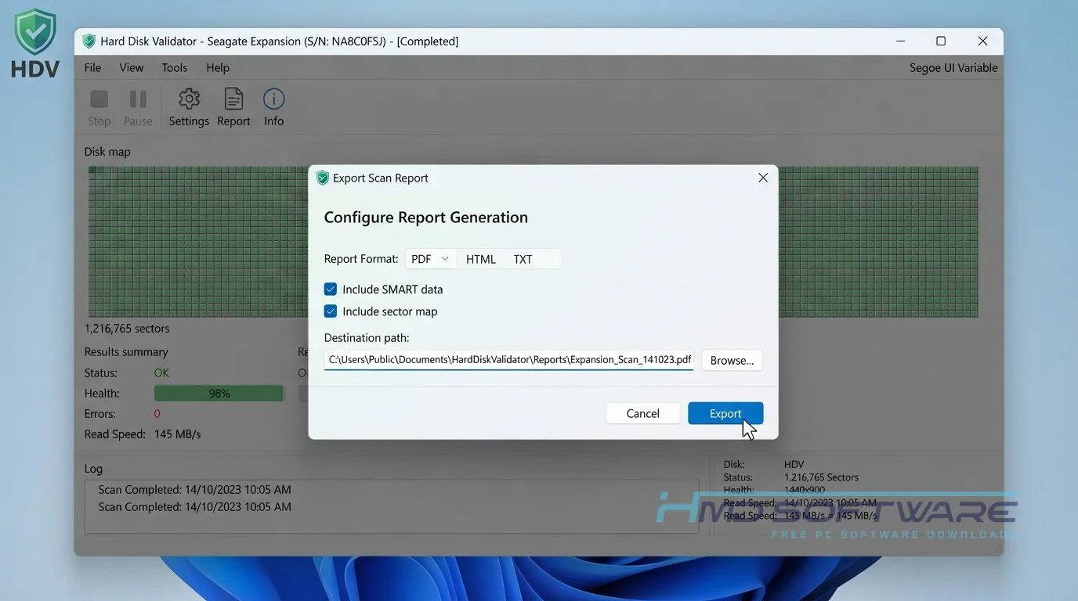The image size is (1078, 601).
Task: Click the Destination path input field
Action: click(508, 360)
